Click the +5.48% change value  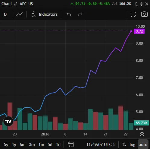click(x=104, y=4)
